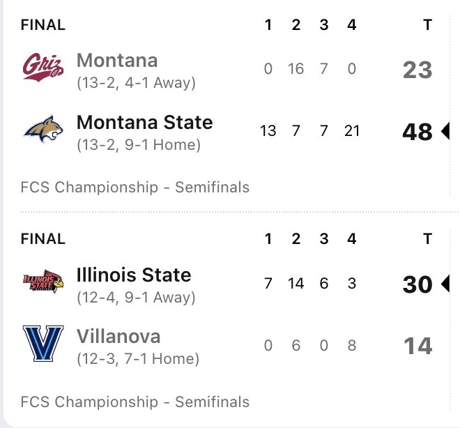This screenshot has height=428, width=460.
Task: Click Illinois State's winner arrow indicator
Action: click(x=445, y=284)
